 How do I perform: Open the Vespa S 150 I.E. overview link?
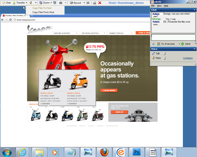[72, 104]
